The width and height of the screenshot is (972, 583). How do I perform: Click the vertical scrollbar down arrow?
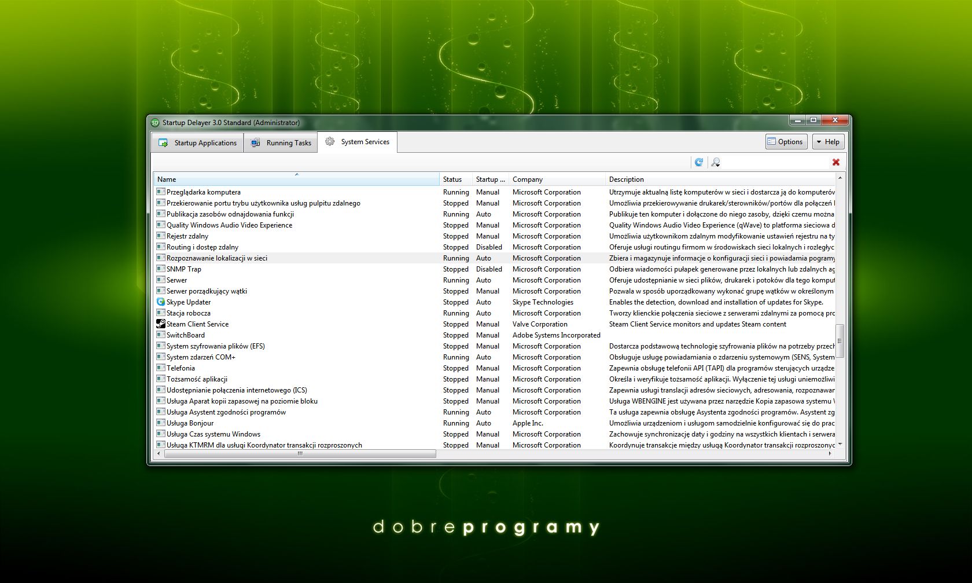[x=840, y=445]
